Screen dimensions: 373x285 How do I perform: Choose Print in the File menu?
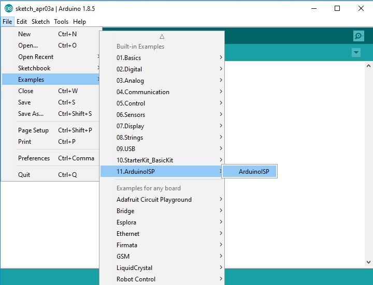pos(50,142)
